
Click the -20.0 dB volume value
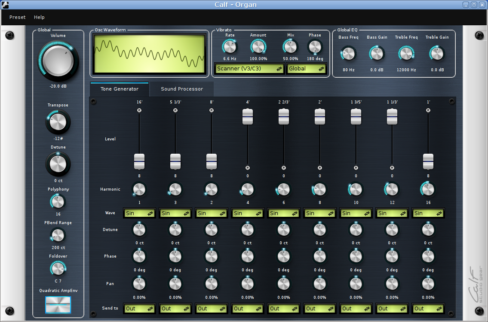pyautogui.click(x=58, y=86)
